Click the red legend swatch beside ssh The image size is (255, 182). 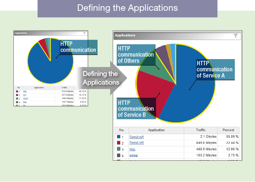coord(17,95)
